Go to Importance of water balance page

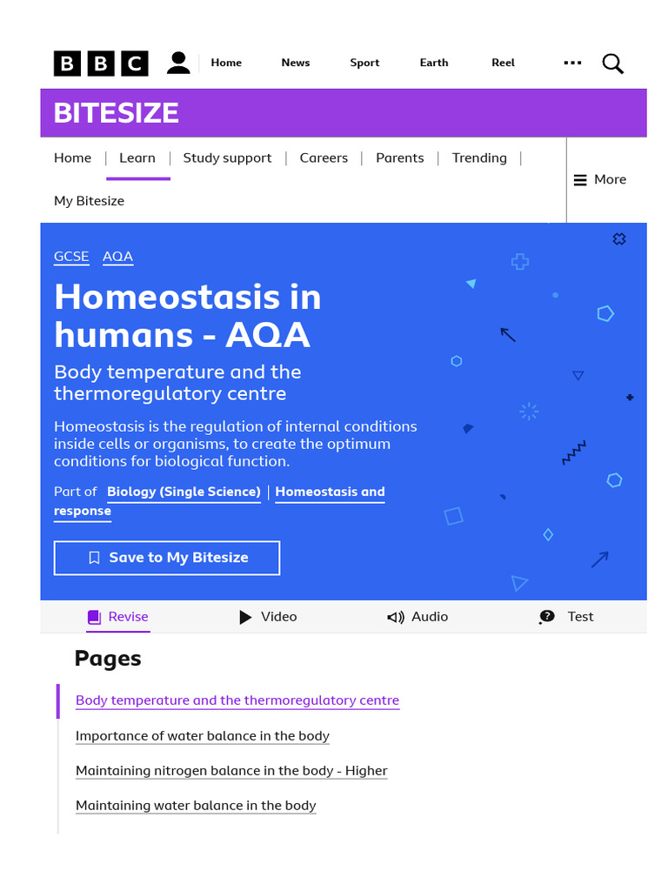(203, 736)
